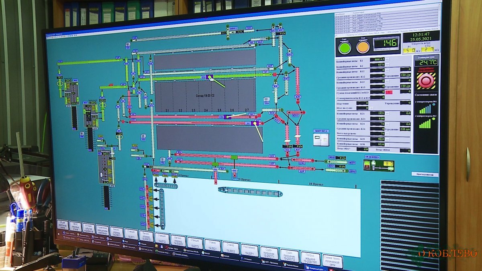Click reset button next to K1 weight value
482x271 pixels.
tap(387, 59)
